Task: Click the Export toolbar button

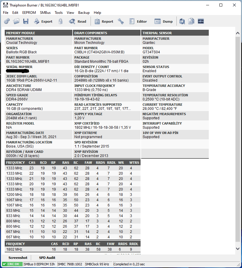Action: click(x=43, y=21)
